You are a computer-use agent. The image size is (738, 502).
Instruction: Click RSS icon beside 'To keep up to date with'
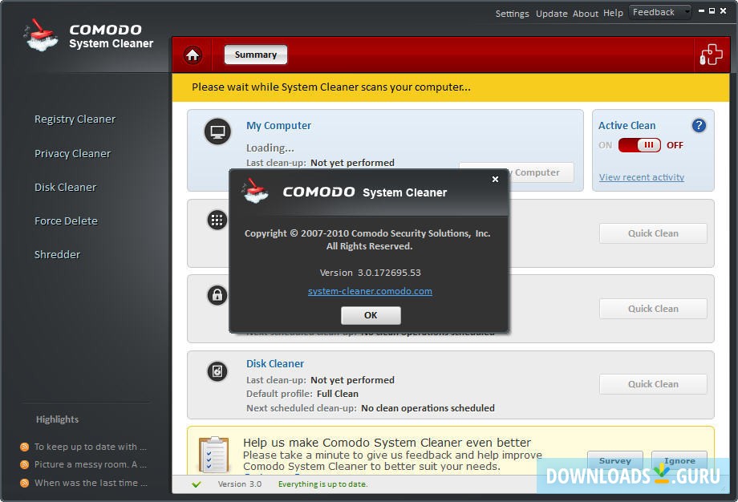tap(25, 447)
